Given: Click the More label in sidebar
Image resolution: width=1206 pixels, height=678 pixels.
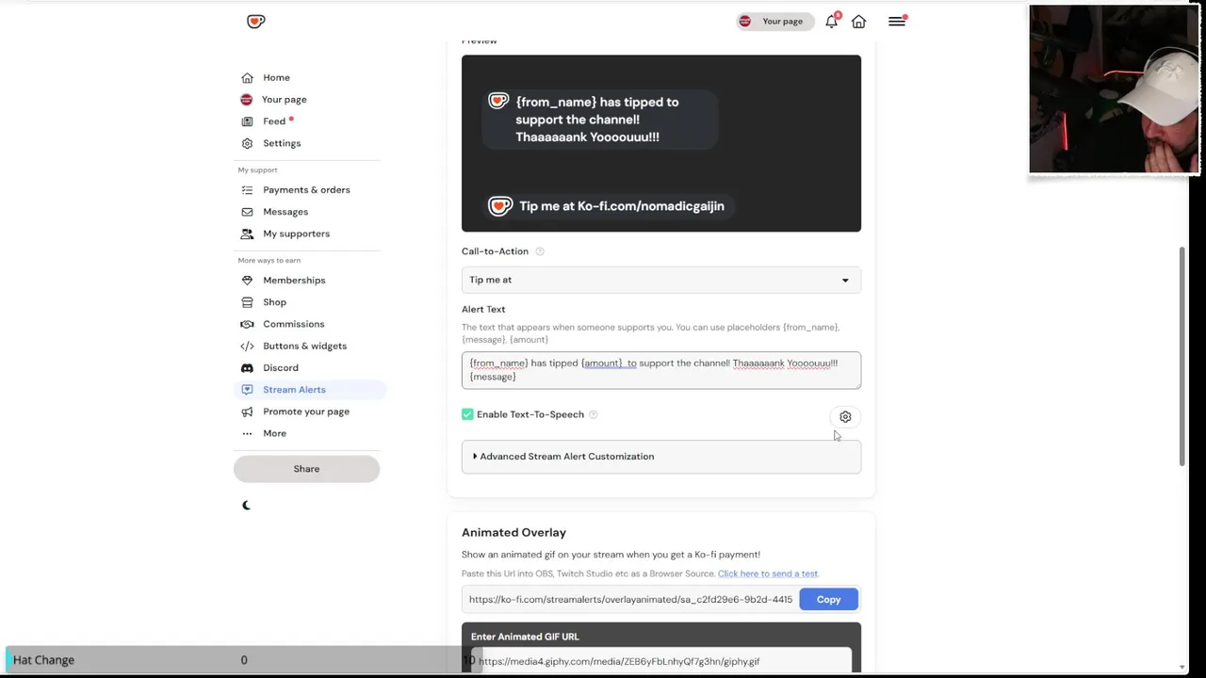Looking at the screenshot, I should click(x=274, y=433).
